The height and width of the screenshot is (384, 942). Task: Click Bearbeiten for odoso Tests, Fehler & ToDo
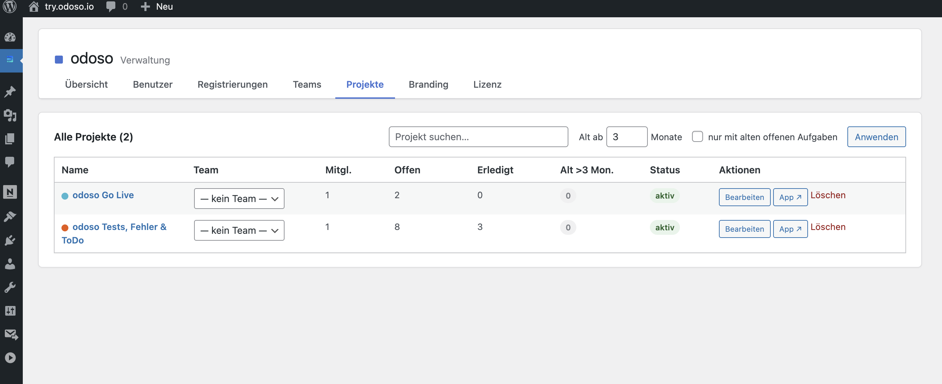(x=744, y=229)
